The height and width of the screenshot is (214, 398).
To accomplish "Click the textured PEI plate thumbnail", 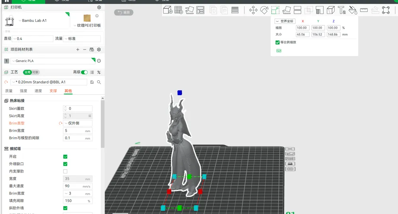I will [x=87, y=18].
